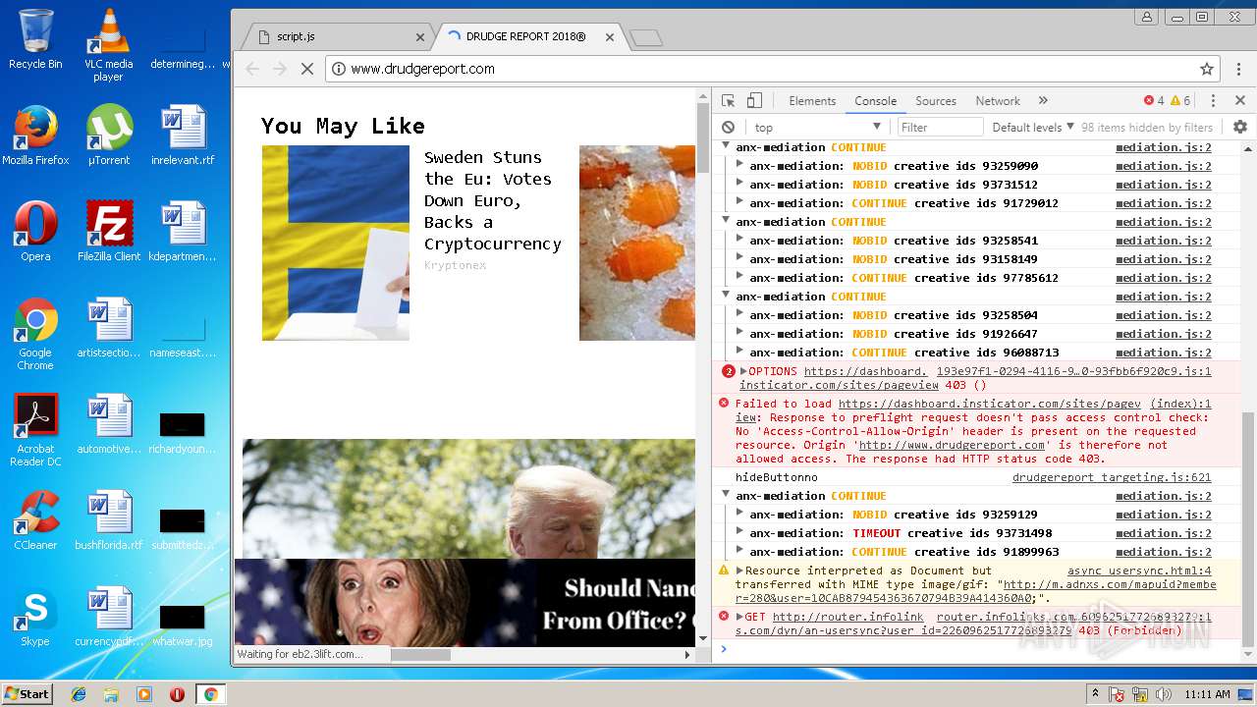This screenshot has height=707, width=1257.
Task: Open the inrelevant.rtf document
Action: tap(183, 135)
